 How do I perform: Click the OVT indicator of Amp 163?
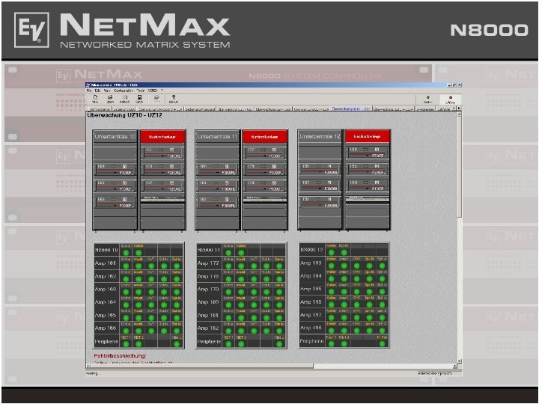tap(151, 292)
